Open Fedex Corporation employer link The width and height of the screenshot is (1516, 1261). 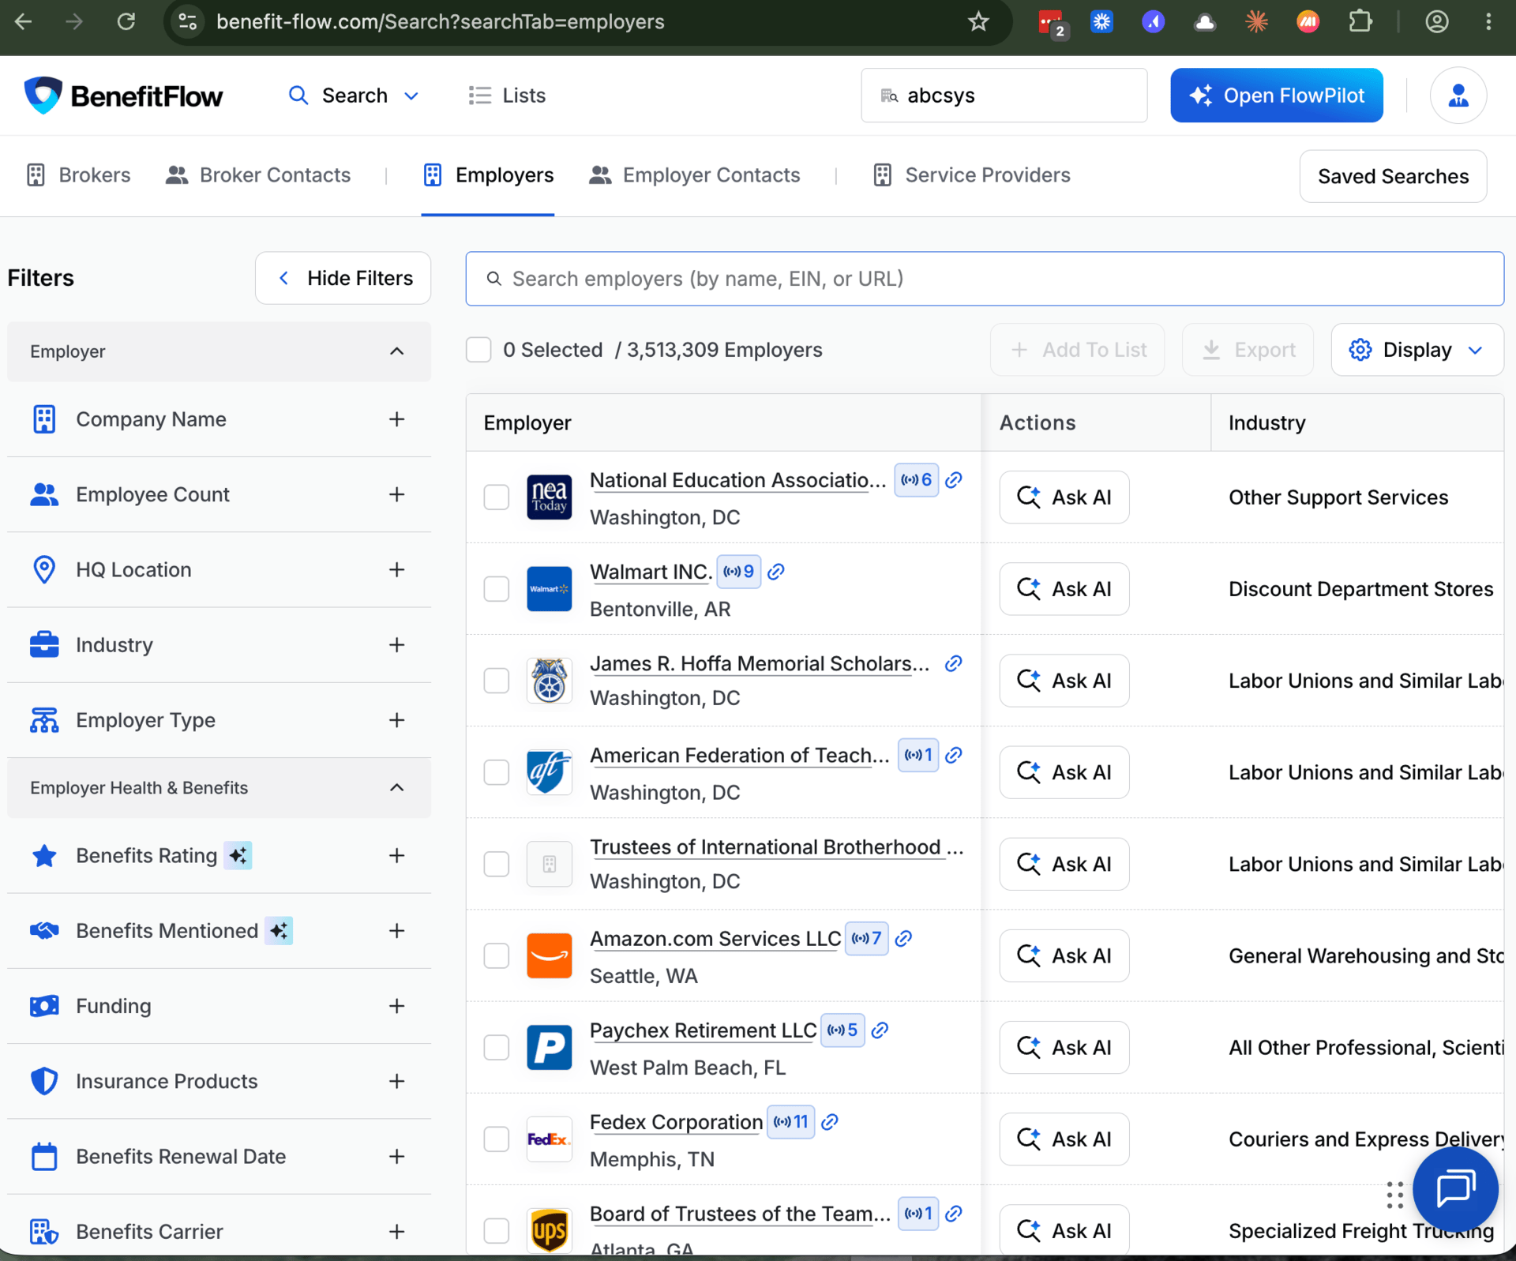coord(676,1121)
